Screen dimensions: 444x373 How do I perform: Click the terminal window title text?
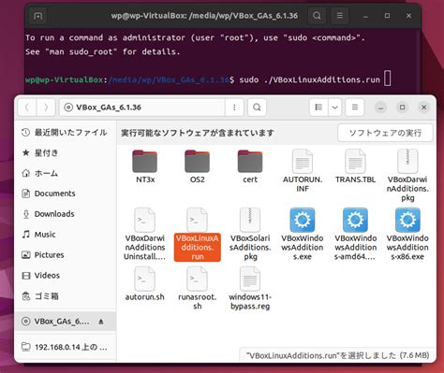[204, 16]
